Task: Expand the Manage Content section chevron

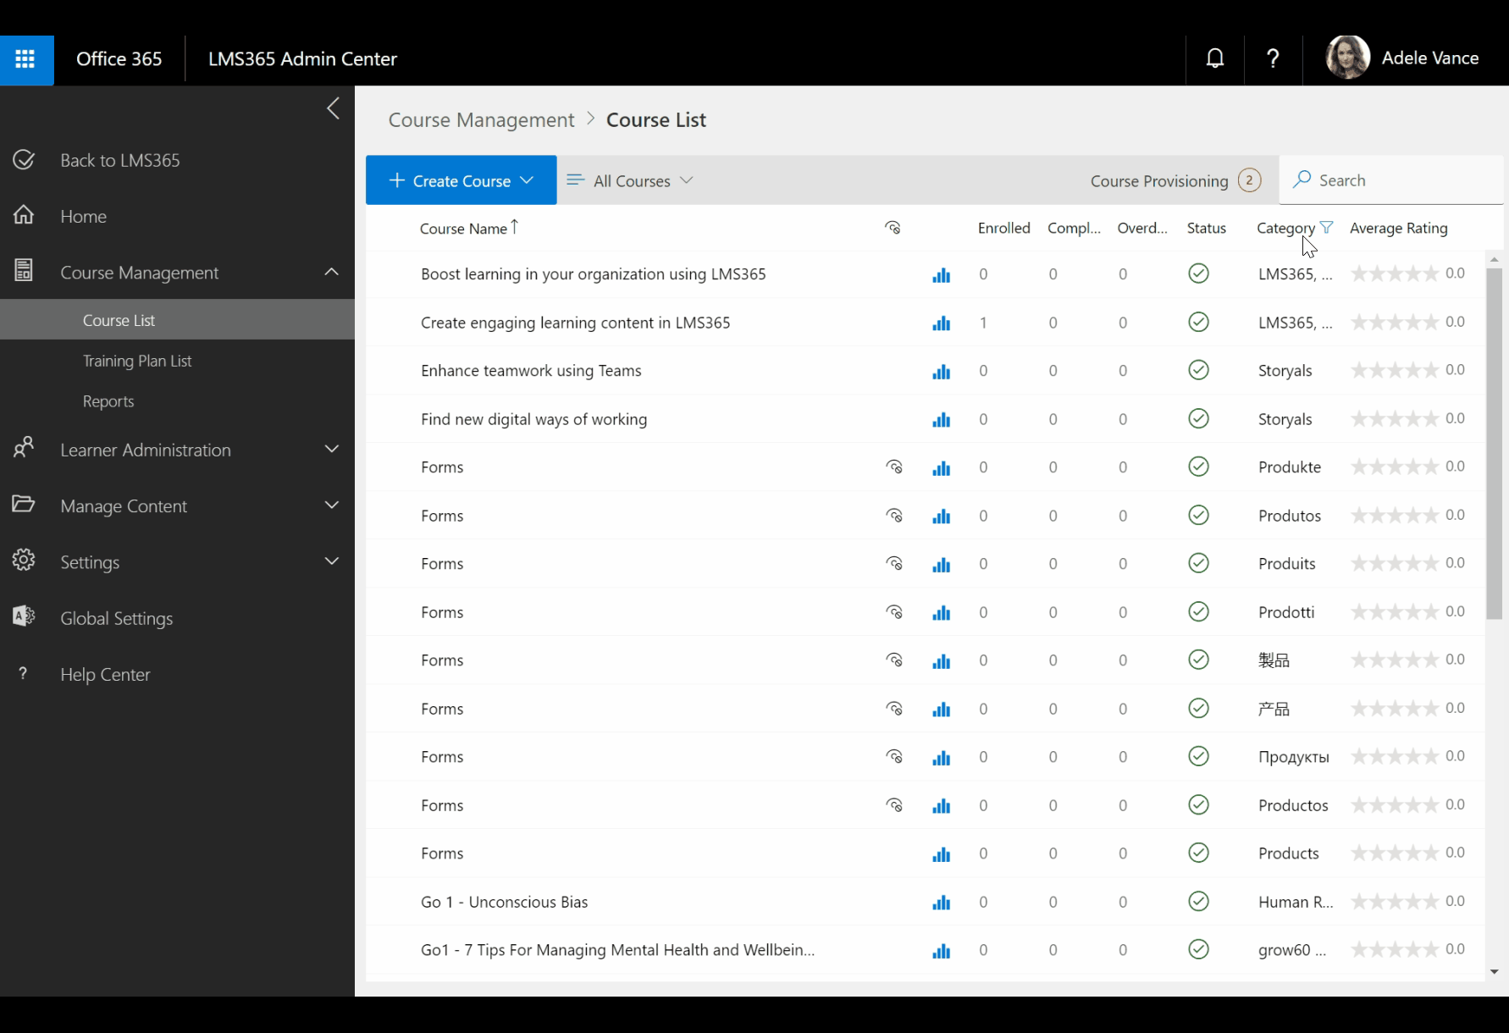Action: [x=332, y=505]
